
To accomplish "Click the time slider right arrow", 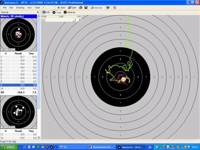I will pos(80,20).
